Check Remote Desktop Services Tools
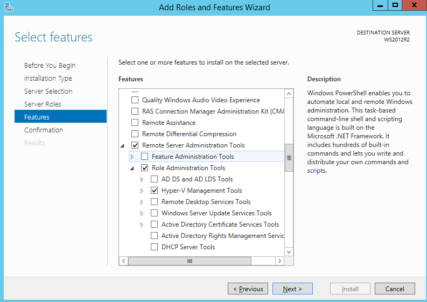The height and width of the screenshot is (302, 427). click(154, 201)
